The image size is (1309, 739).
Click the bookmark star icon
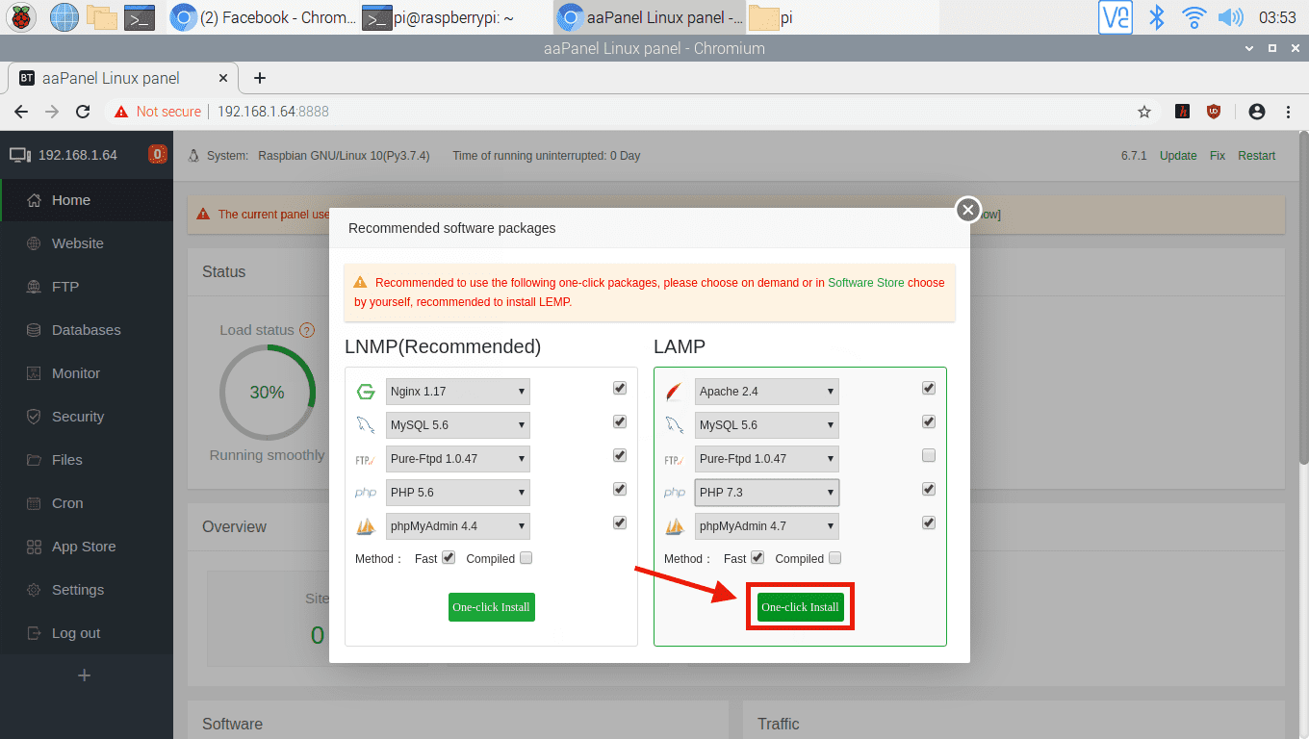(x=1144, y=112)
